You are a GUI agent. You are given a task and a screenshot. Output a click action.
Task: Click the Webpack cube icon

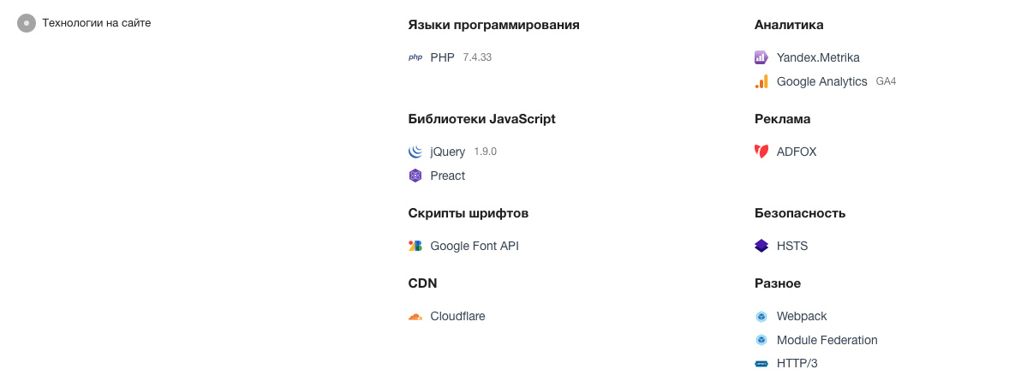pyautogui.click(x=761, y=316)
